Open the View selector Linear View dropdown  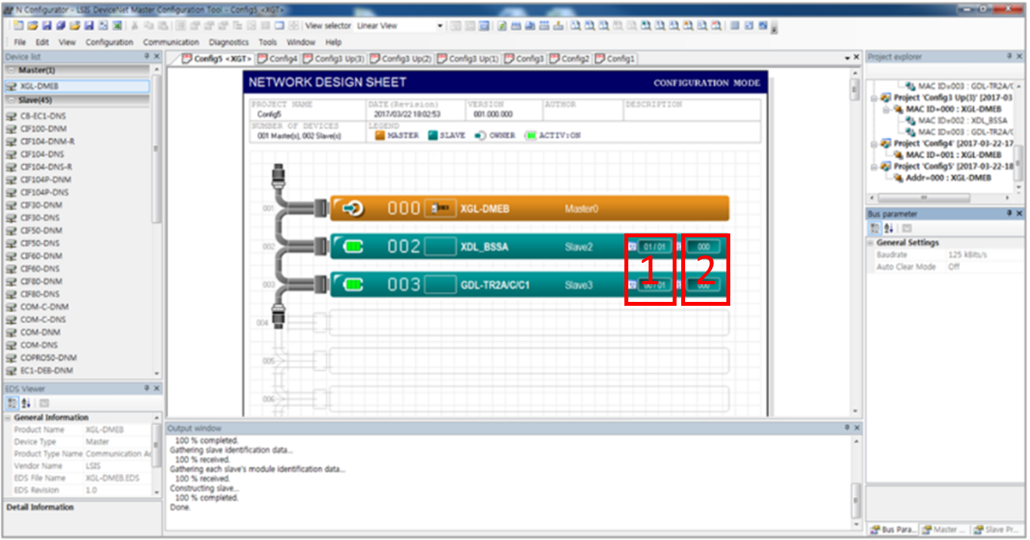(440, 25)
